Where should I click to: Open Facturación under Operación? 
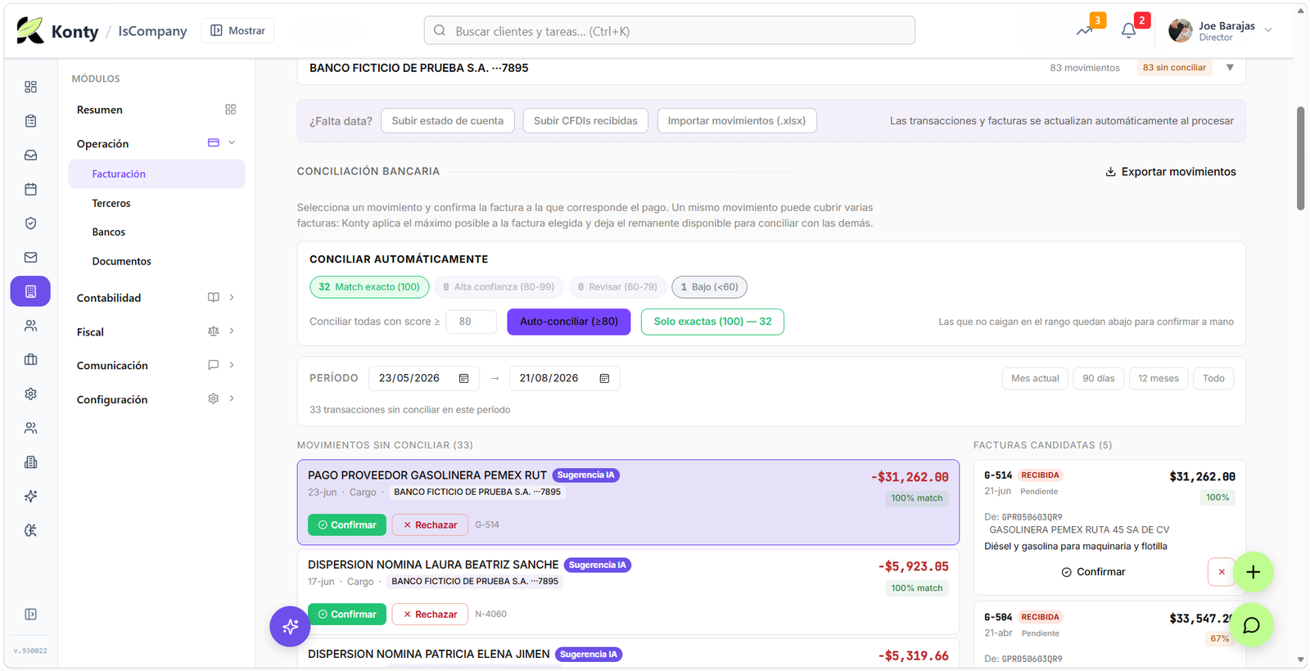pyautogui.click(x=156, y=174)
